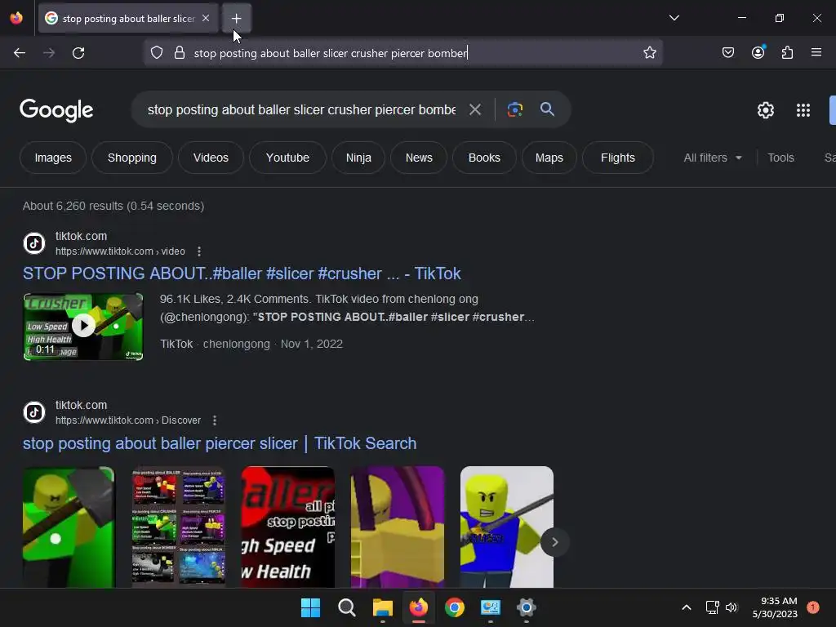Go forward to the next page
Viewport: 836px width, 627px height.
pyautogui.click(x=48, y=53)
